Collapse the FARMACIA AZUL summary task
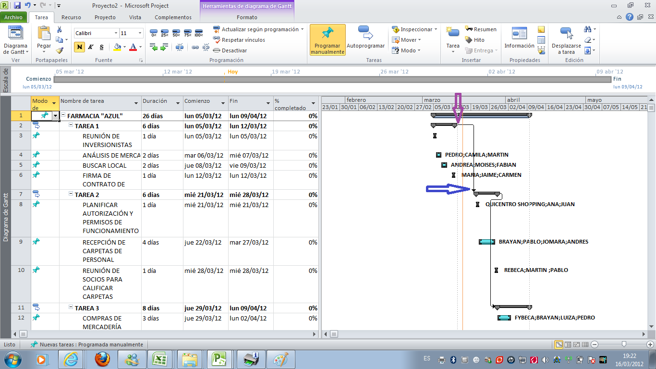Viewport: 656px width, 369px height. pyautogui.click(x=62, y=116)
